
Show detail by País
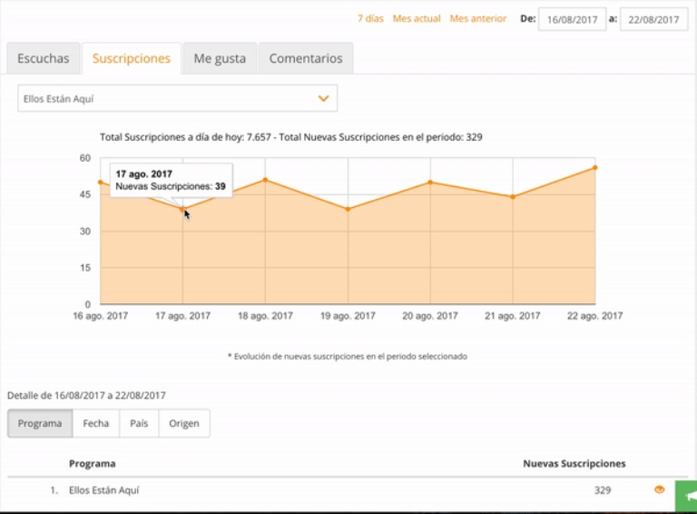pos(139,423)
